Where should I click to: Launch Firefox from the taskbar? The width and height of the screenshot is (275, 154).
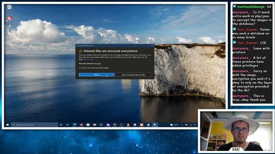(81, 125)
